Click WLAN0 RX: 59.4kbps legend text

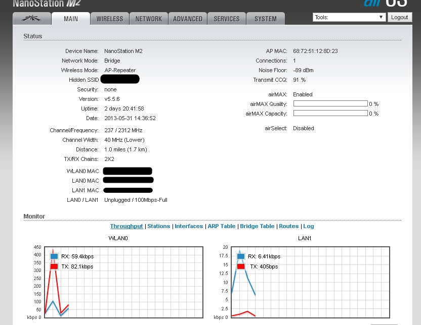pyautogui.click(x=77, y=256)
